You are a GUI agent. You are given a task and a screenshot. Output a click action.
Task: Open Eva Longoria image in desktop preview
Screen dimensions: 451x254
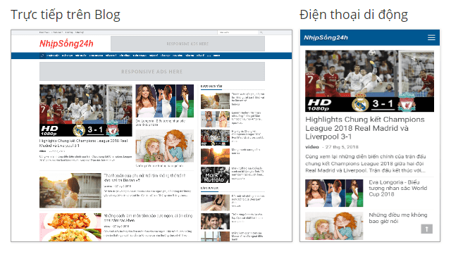(164, 101)
